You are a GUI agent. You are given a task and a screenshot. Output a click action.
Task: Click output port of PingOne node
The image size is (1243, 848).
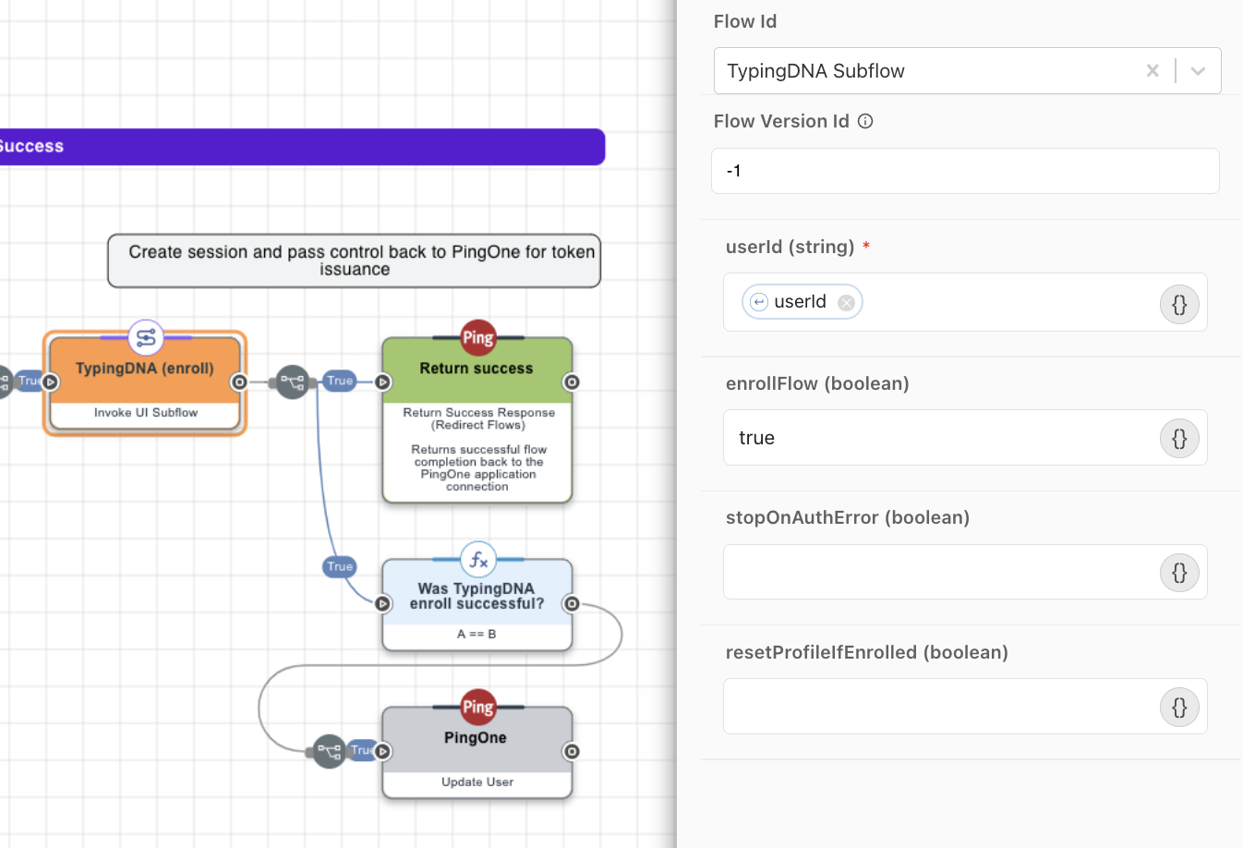coord(572,751)
